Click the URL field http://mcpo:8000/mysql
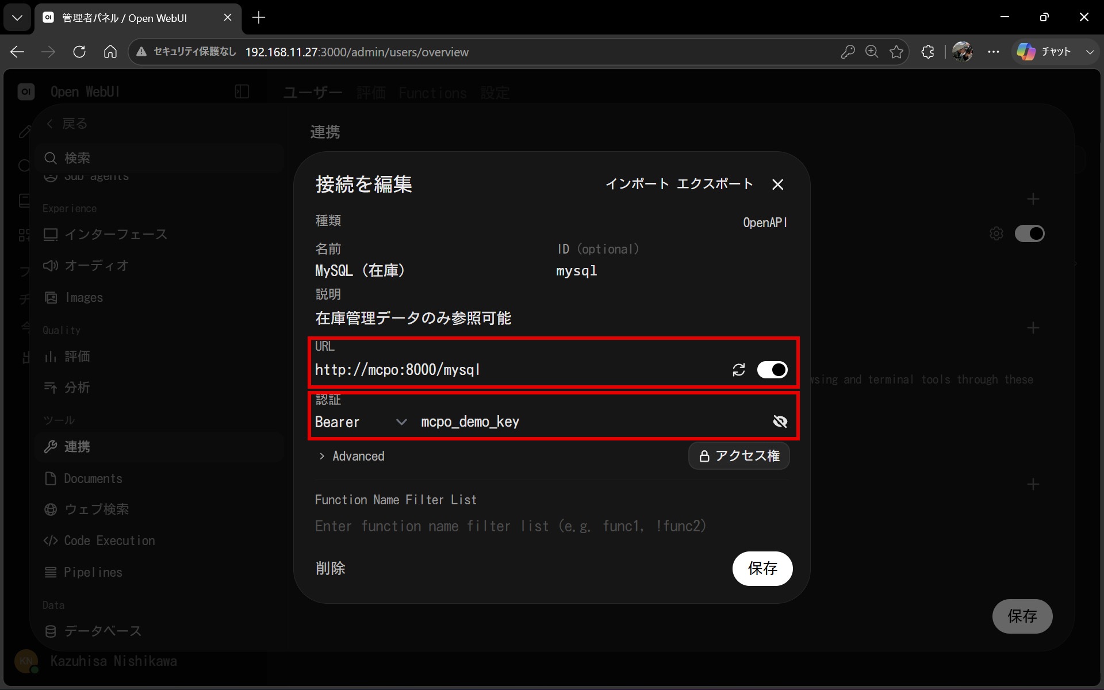The width and height of the screenshot is (1104, 690). [x=517, y=370]
